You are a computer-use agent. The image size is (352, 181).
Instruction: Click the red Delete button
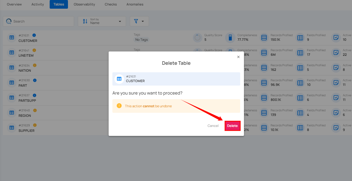tap(232, 126)
